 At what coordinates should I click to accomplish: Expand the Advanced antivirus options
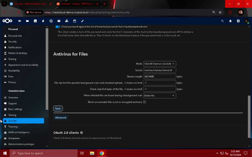[60, 117]
